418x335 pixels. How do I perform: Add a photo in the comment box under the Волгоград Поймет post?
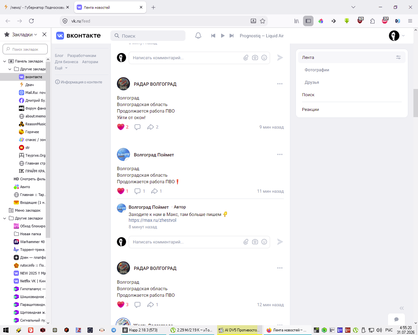pyautogui.click(x=255, y=242)
